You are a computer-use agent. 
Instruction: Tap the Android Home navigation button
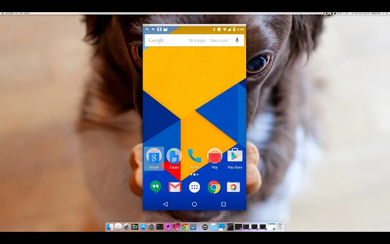pos(194,204)
